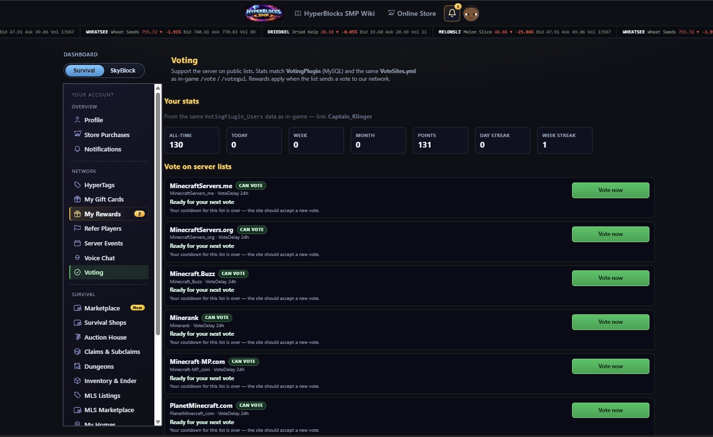This screenshot has width=713, height=437.
Task: Click the WEEK stat card
Action: pos(316,140)
